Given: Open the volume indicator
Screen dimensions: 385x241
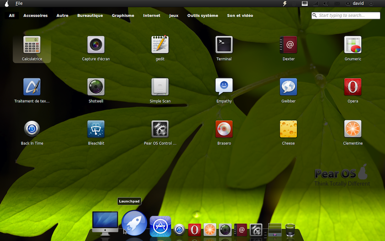Looking at the screenshot, I should point(326,4).
